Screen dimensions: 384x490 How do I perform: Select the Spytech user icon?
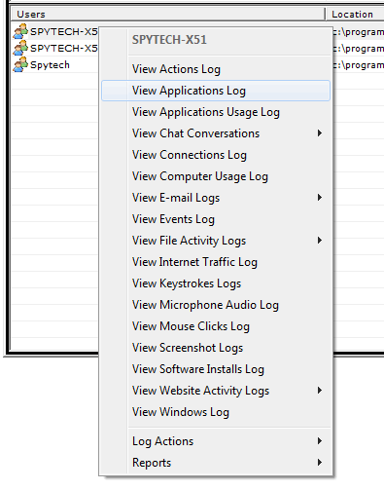[x=20, y=64]
